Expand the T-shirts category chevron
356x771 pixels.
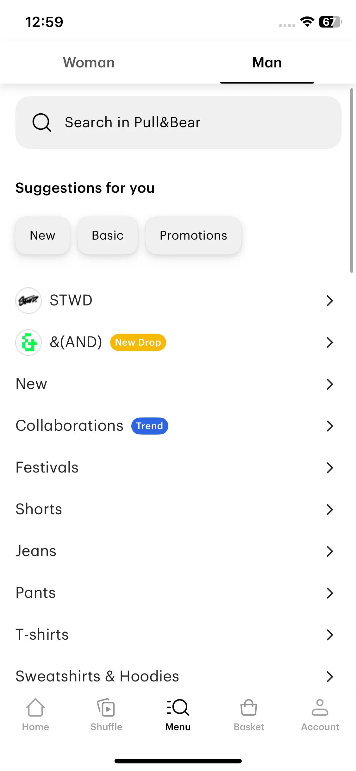(330, 635)
